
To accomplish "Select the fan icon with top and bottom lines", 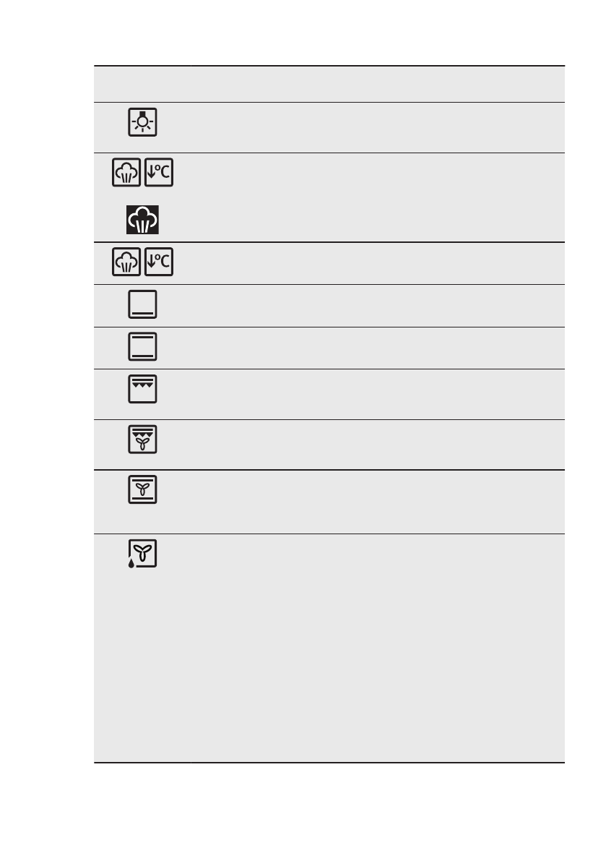I will point(143,490).
